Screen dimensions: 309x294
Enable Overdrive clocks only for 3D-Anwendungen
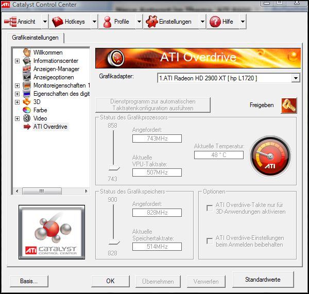(x=209, y=208)
